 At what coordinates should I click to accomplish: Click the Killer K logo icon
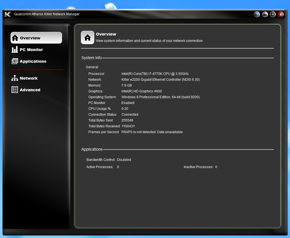8,14
